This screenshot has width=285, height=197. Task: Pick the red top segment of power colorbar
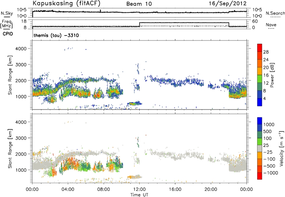click(x=260, y=48)
